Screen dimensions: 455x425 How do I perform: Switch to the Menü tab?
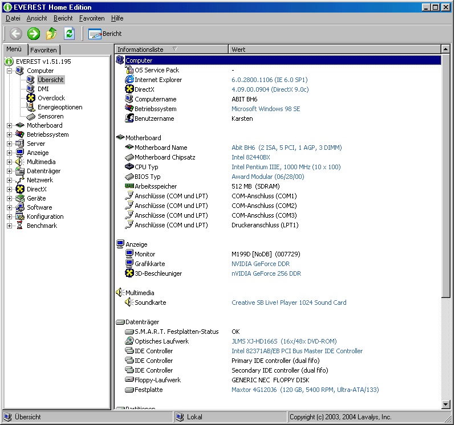click(x=14, y=50)
